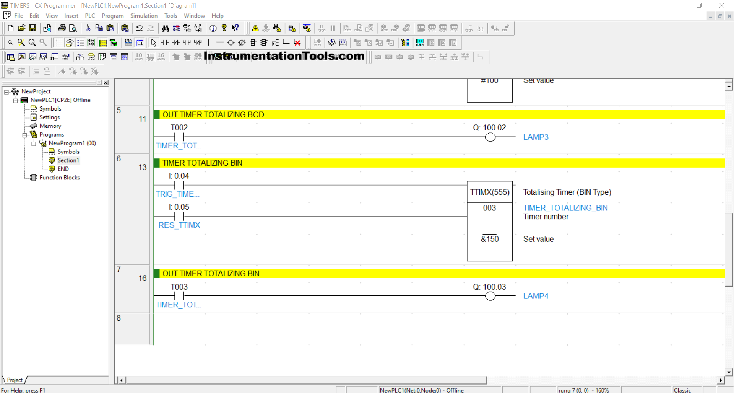Image resolution: width=734 pixels, height=393 pixels.
Task: Click the Zoom to Fit magnifier
Action: 21,42
